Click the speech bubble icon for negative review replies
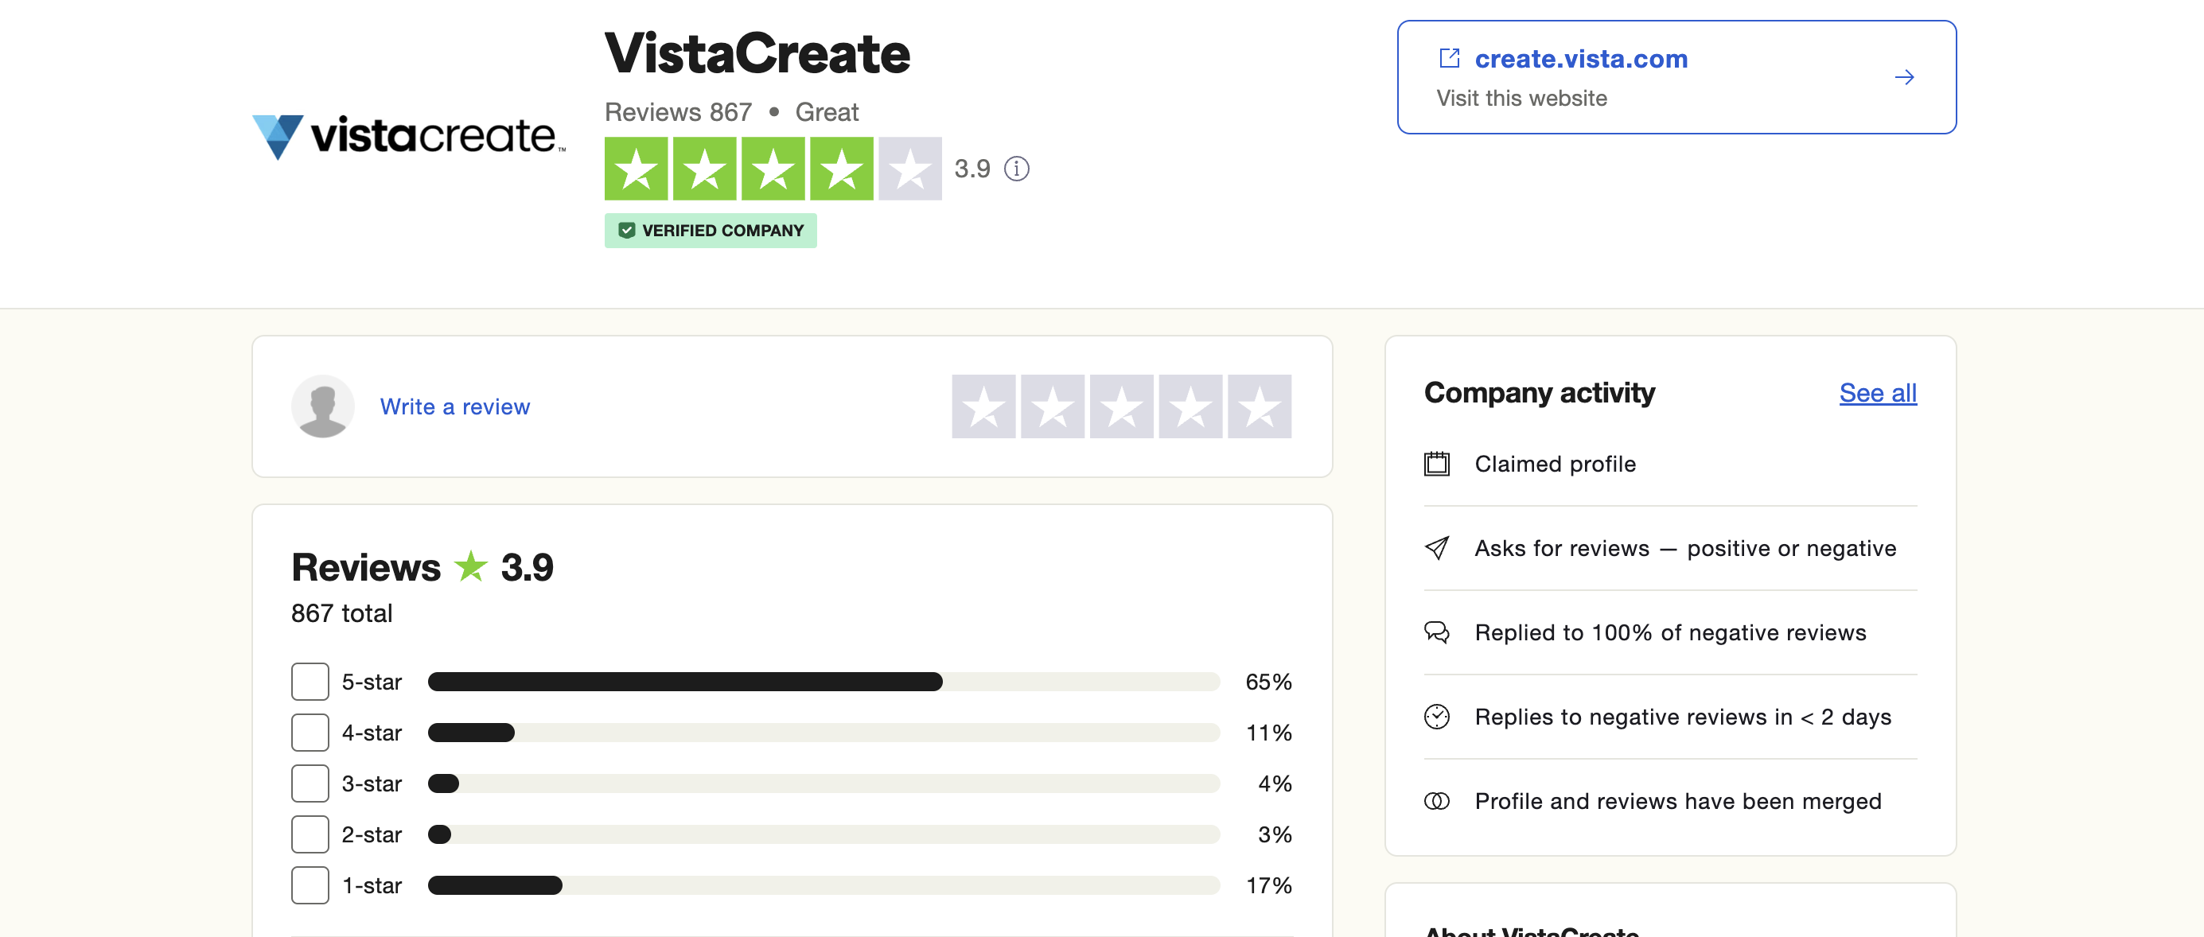Viewport: 2204px width, 937px height. coord(1438,632)
